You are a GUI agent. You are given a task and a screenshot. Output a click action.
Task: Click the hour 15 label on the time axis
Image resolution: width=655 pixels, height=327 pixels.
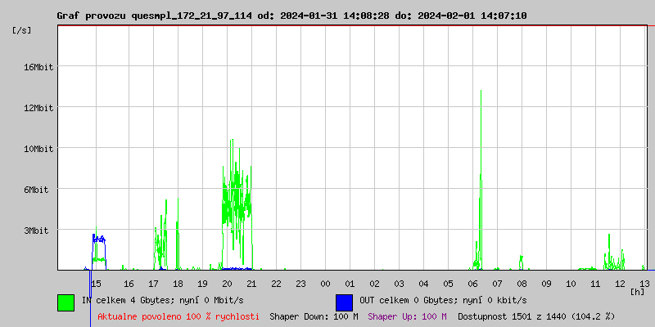point(96,284)
